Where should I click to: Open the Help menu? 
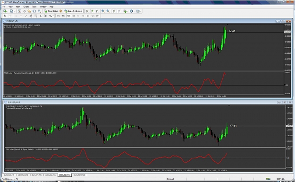[x=51, y=7]
